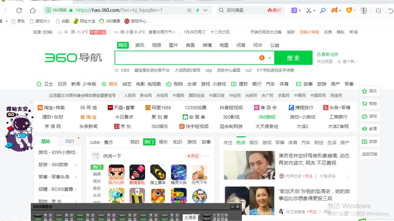
Task: Expand the 招聘·BOSS直聘 row arrow
Action: click(x=76, y=190)
